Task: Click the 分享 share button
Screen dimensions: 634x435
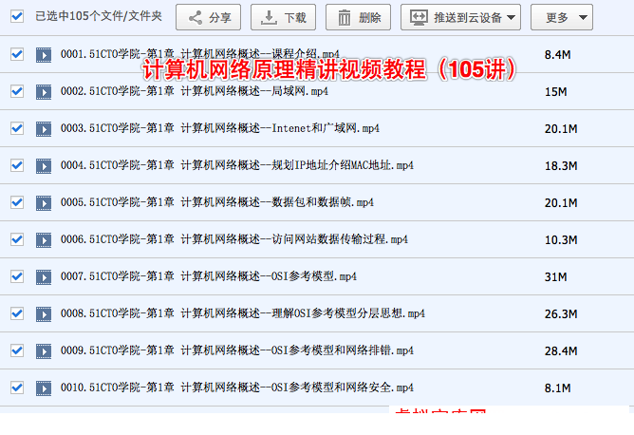Action: coord(208,17)
